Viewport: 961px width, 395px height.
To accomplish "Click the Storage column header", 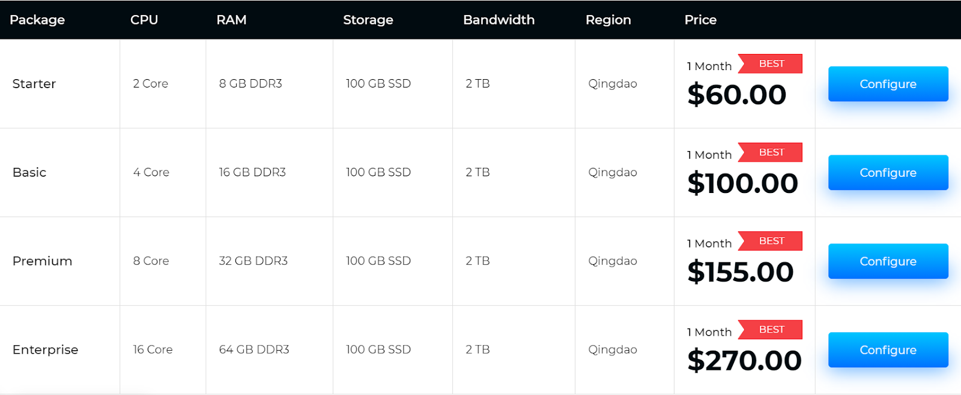I will (x=368, y=20).
